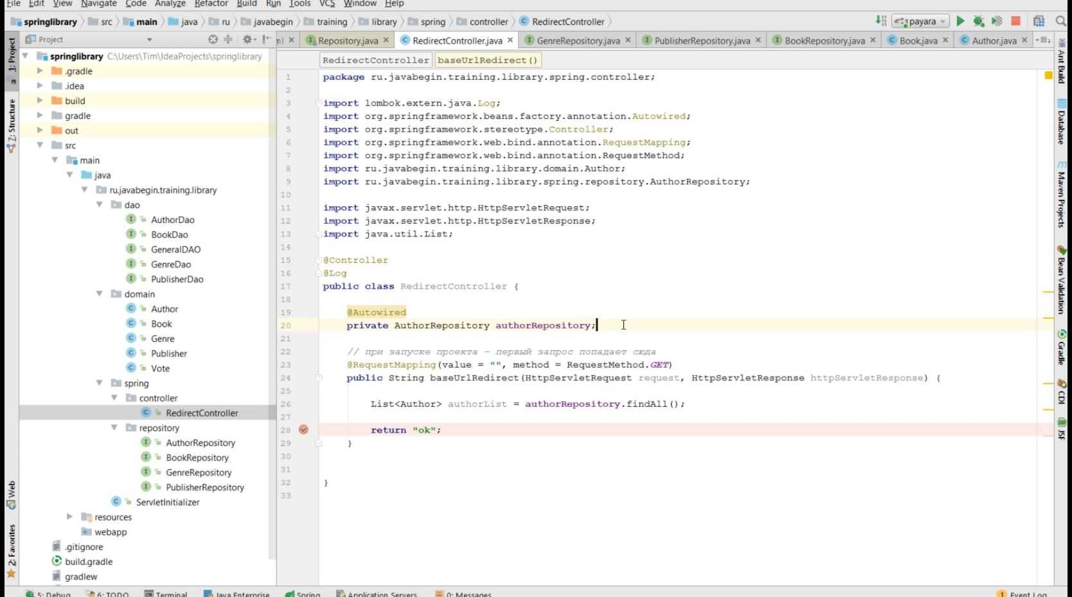Run with coverage icon in toolbar
The height and width of the screenshot is (597, 1072).
click(997, 21)
